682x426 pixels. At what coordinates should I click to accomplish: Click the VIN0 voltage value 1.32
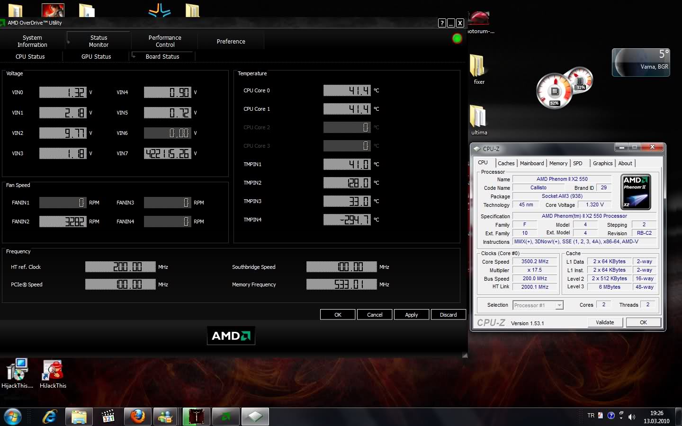coord(63,92)
